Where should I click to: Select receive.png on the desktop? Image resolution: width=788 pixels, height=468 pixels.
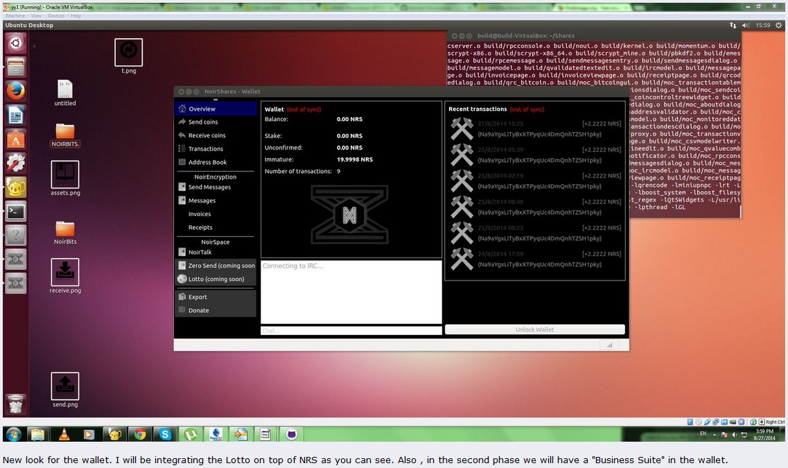click(x=65, y=276)
